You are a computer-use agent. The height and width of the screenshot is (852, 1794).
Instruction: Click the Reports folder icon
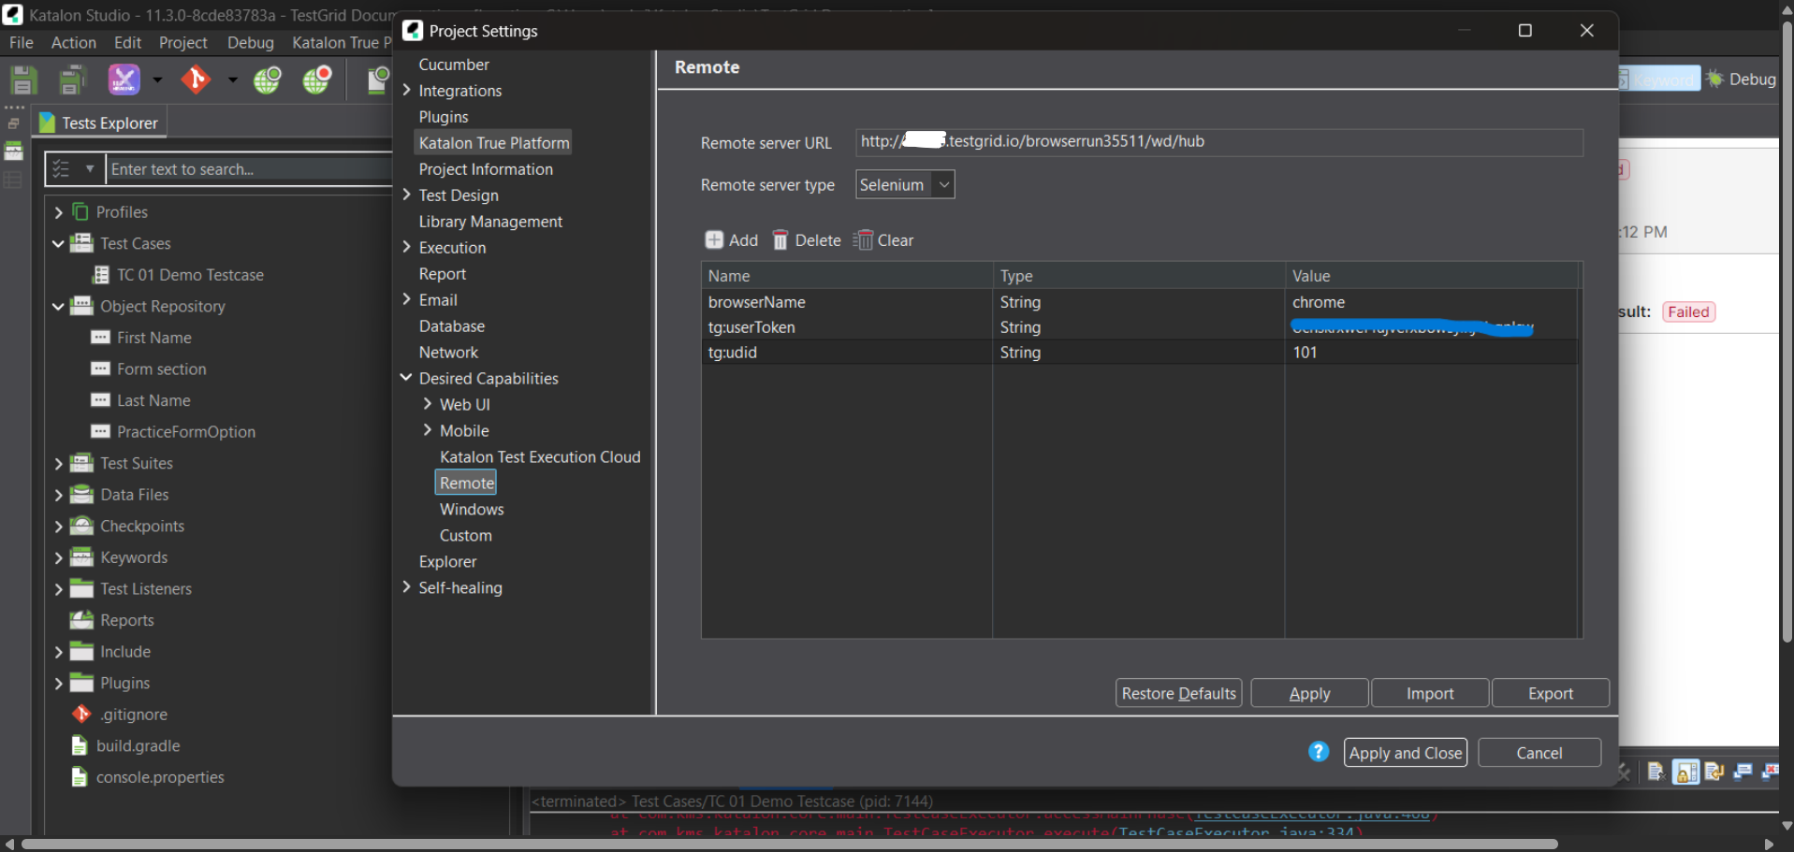[82, 620]
